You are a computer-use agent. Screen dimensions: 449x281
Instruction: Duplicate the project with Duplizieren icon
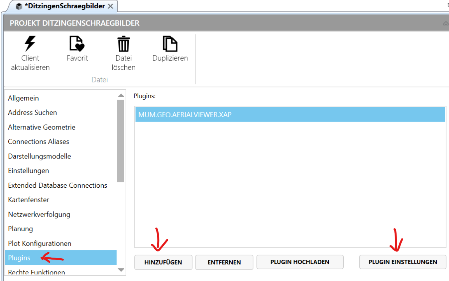pos(170,44)
